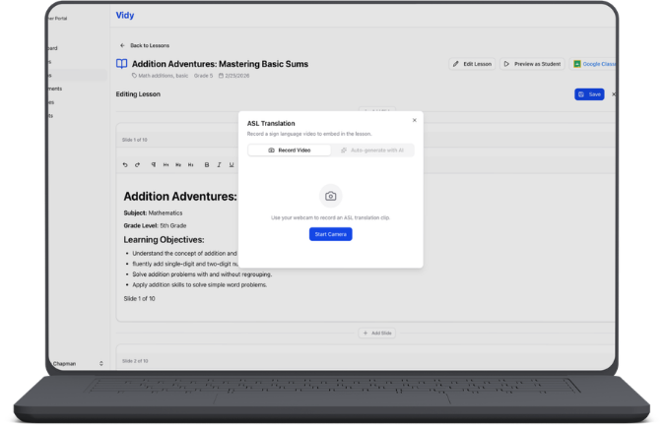Switch to the Record Video tab
This screenshot has width=665, height=425.
tap(290, 151)
